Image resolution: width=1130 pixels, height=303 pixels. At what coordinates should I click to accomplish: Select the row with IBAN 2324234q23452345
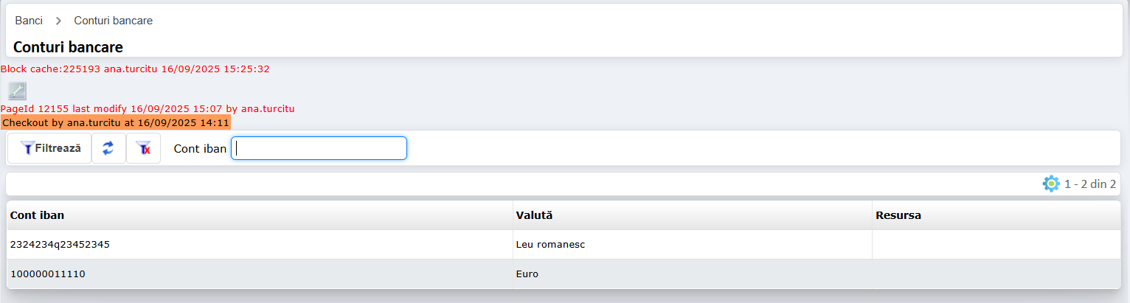click(x=60, y=245)
